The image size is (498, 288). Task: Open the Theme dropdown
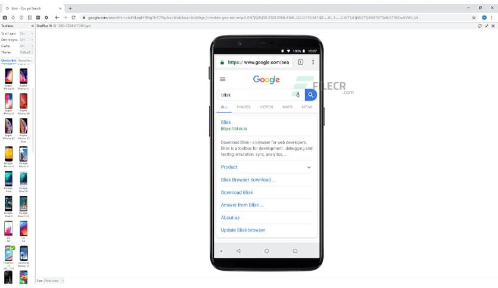click(x=26, y=52)
